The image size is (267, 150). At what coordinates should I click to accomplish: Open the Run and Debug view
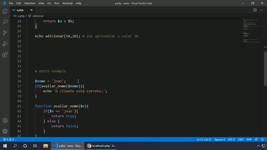click(x=5, y=44)
